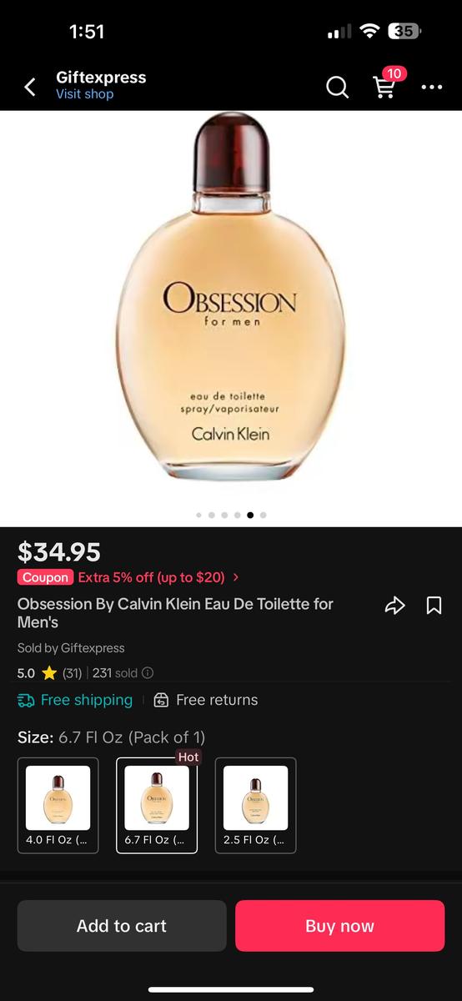The width and height of the screenshot is (462, 1001).
Task: Tap the Free shipping truck label
Action: pyautogui.click(x=75, y=700)
